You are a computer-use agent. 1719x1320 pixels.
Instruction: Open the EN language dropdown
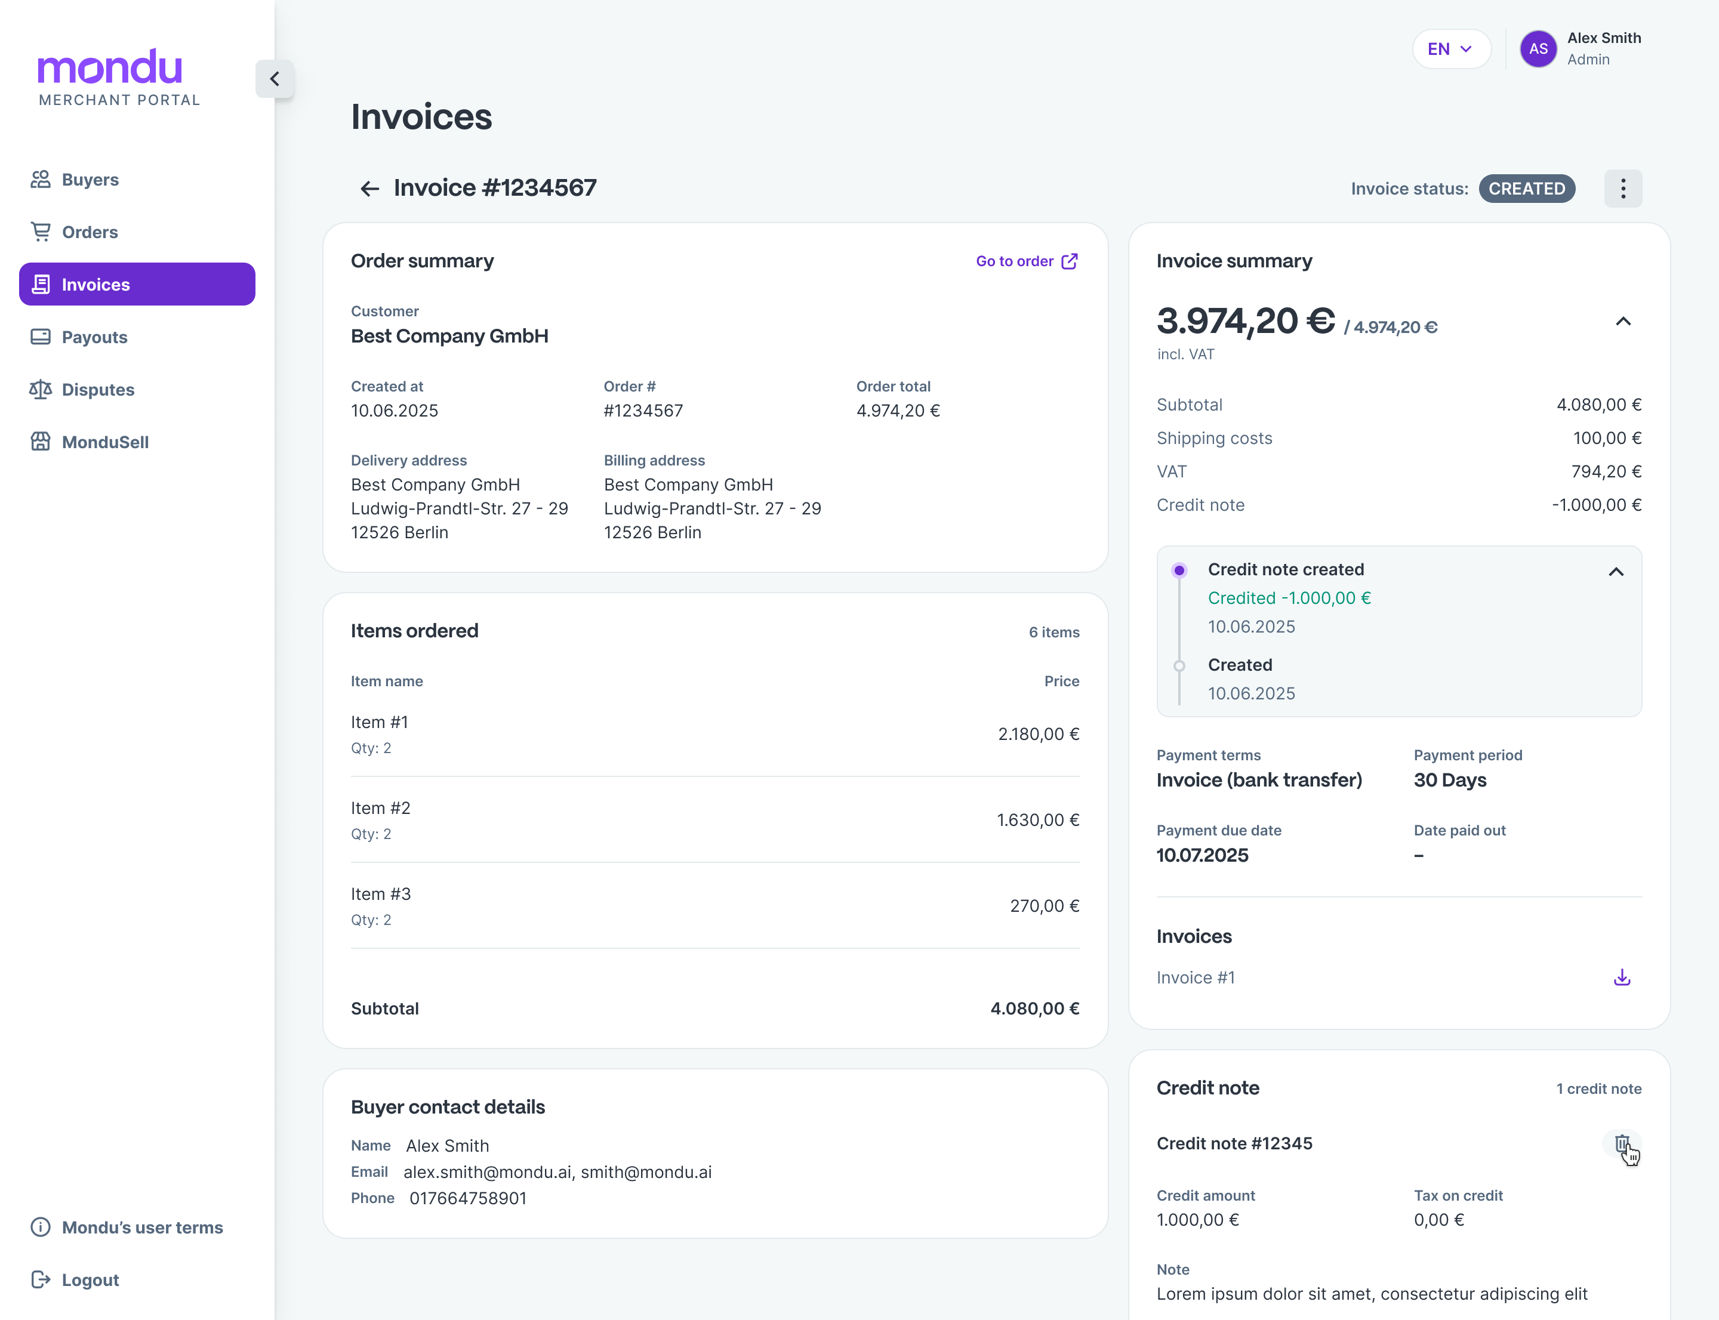[x=1451, y=49]
